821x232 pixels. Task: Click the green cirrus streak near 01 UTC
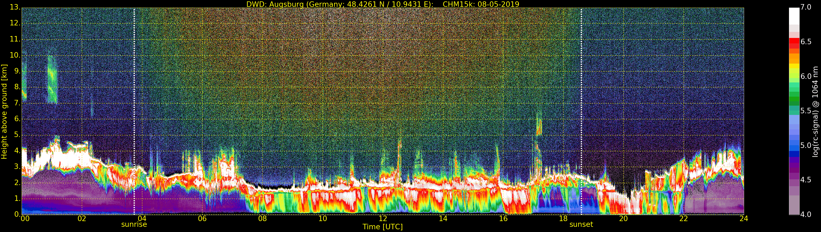click(x=52, y=79)
